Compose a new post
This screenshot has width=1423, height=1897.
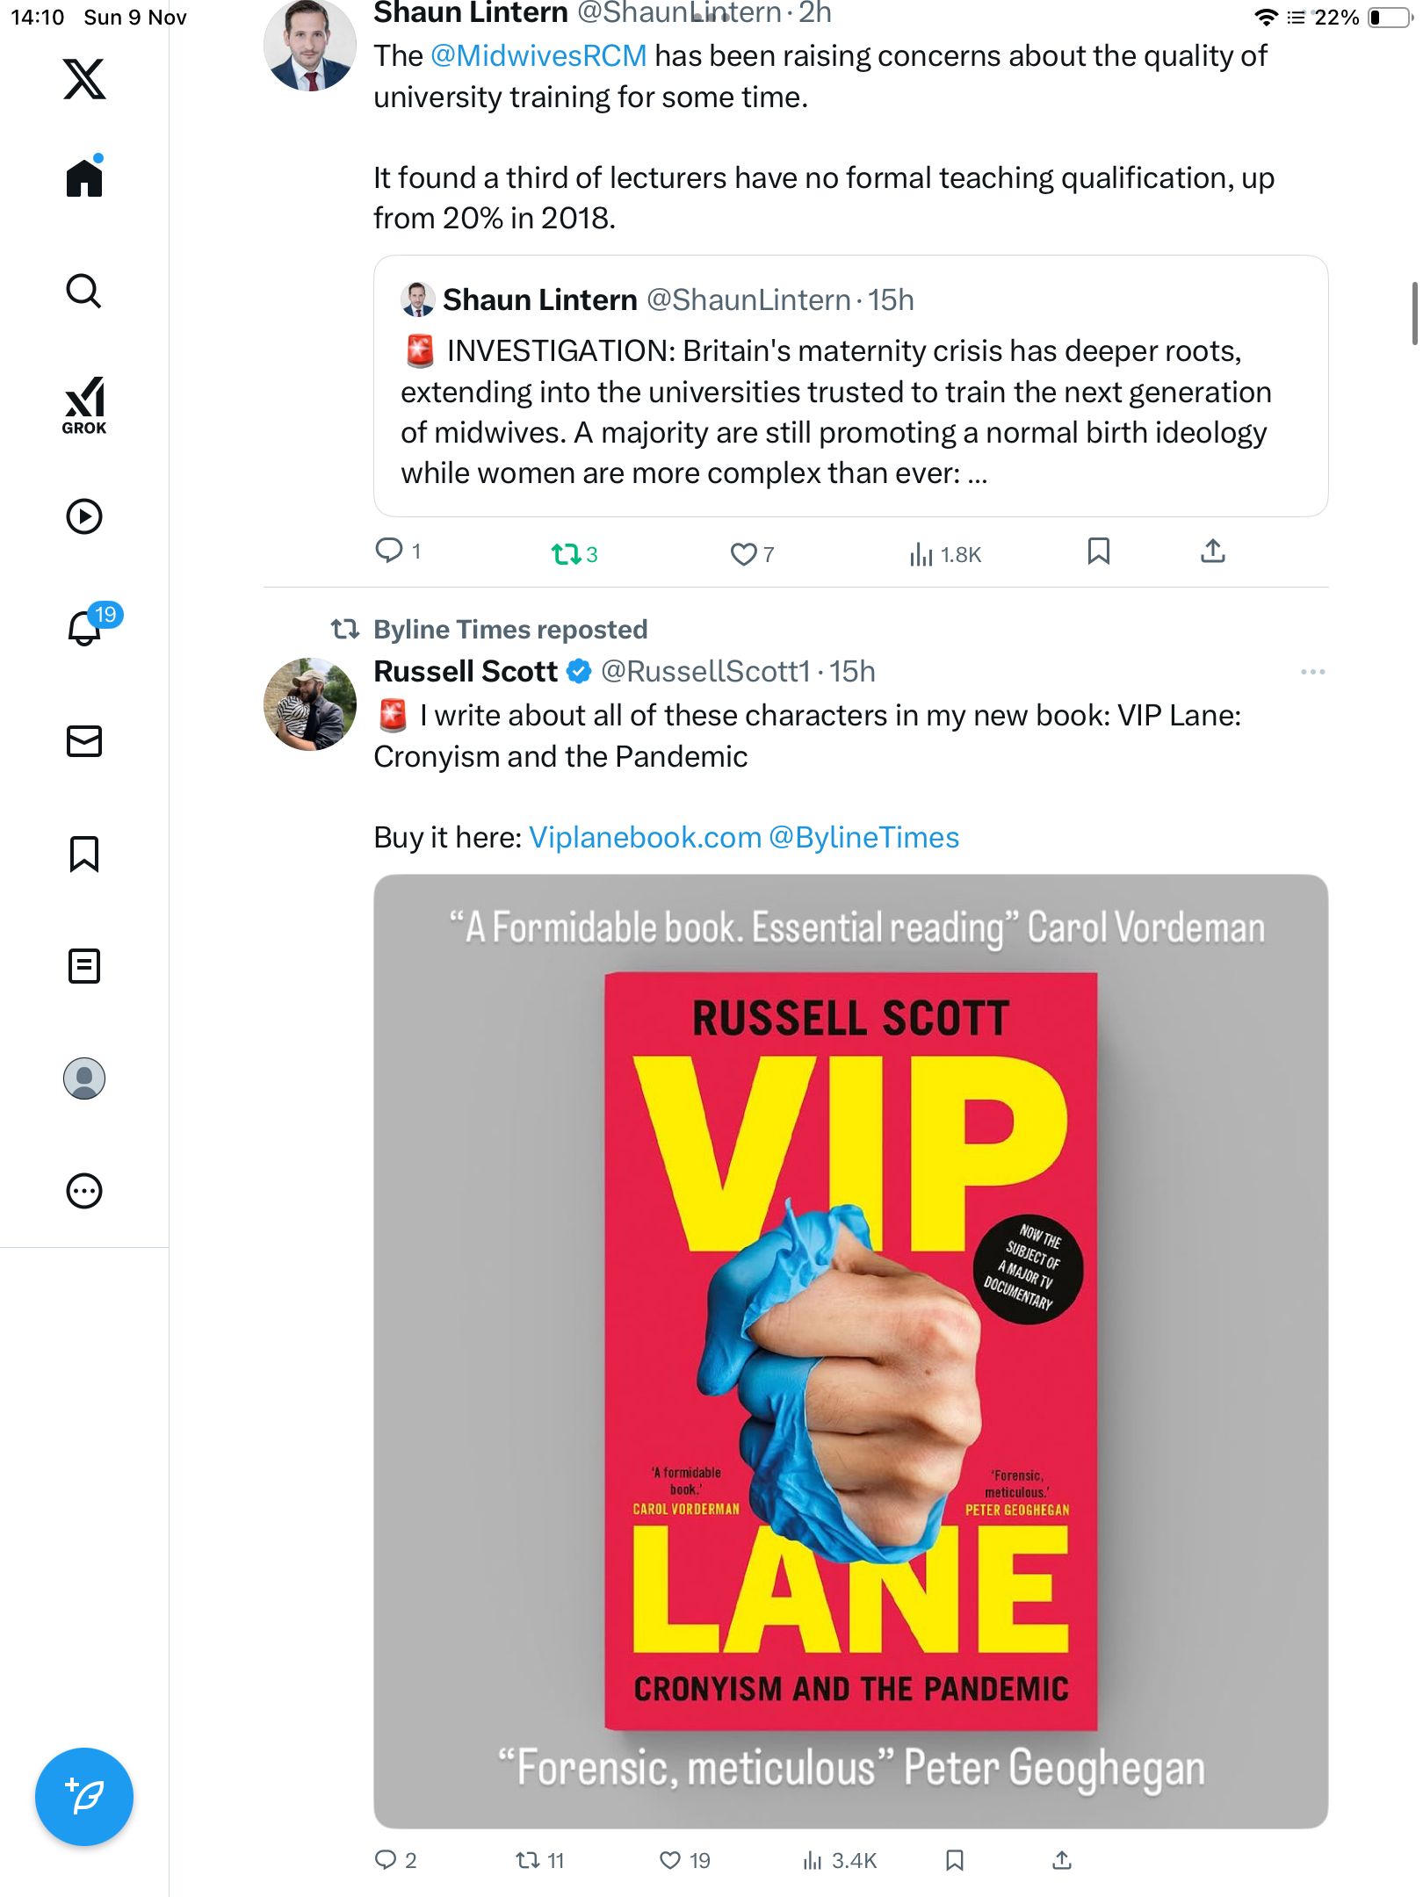(x=84, y=1797)
